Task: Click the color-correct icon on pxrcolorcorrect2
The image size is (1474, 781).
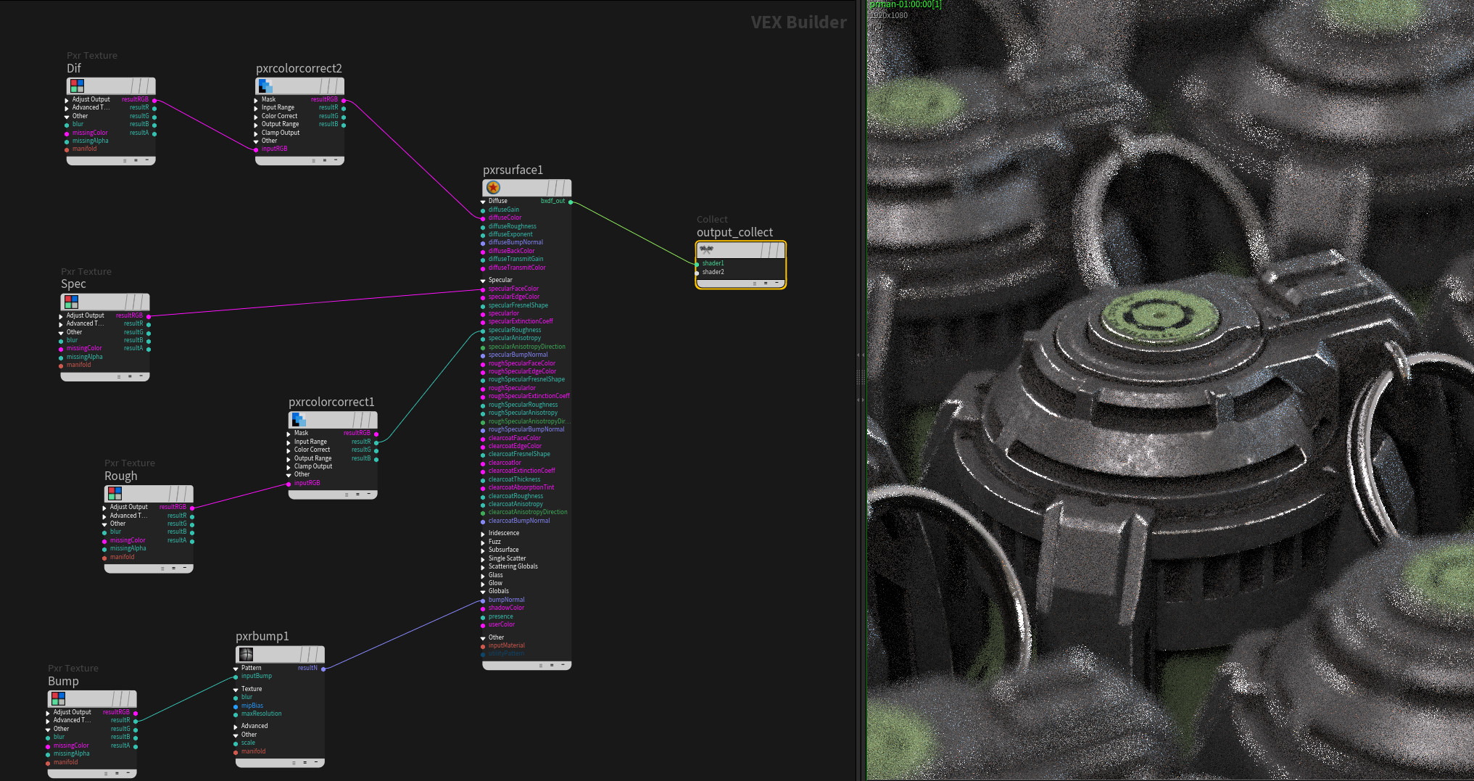Action: [266, 86]
